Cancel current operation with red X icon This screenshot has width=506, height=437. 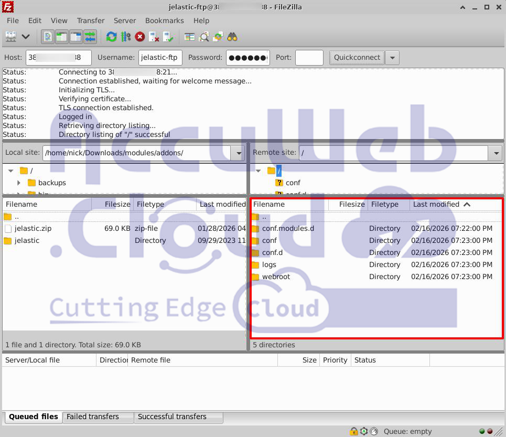[139, 37]
